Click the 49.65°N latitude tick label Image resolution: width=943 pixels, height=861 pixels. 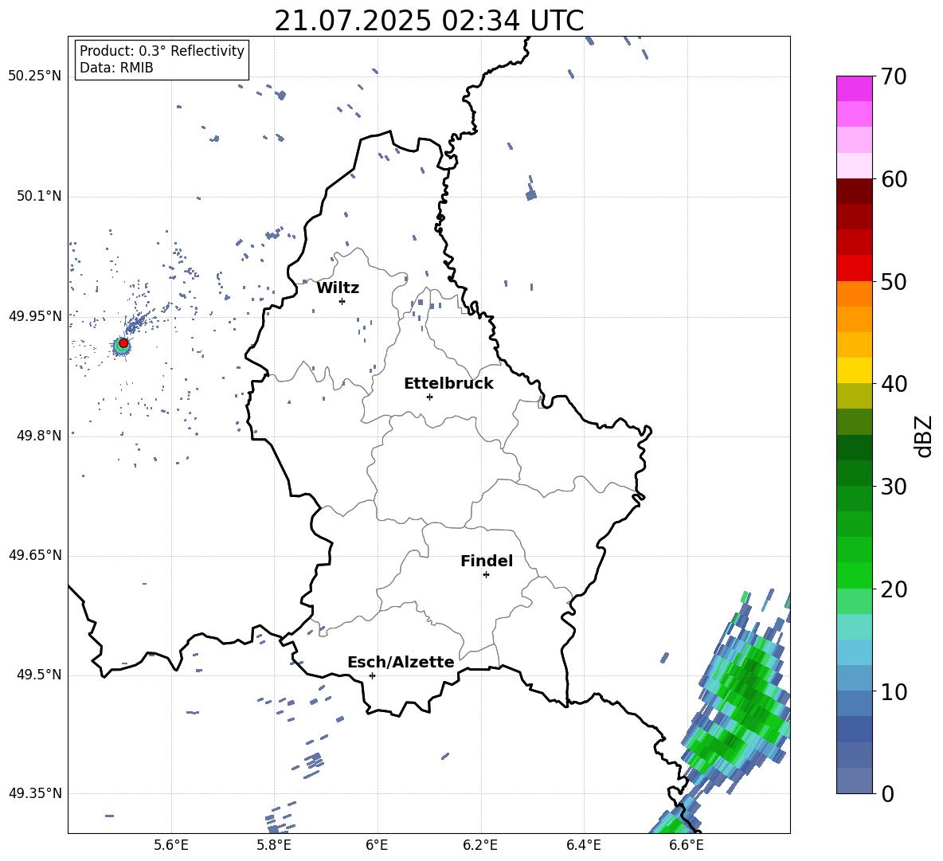(35, 555)
